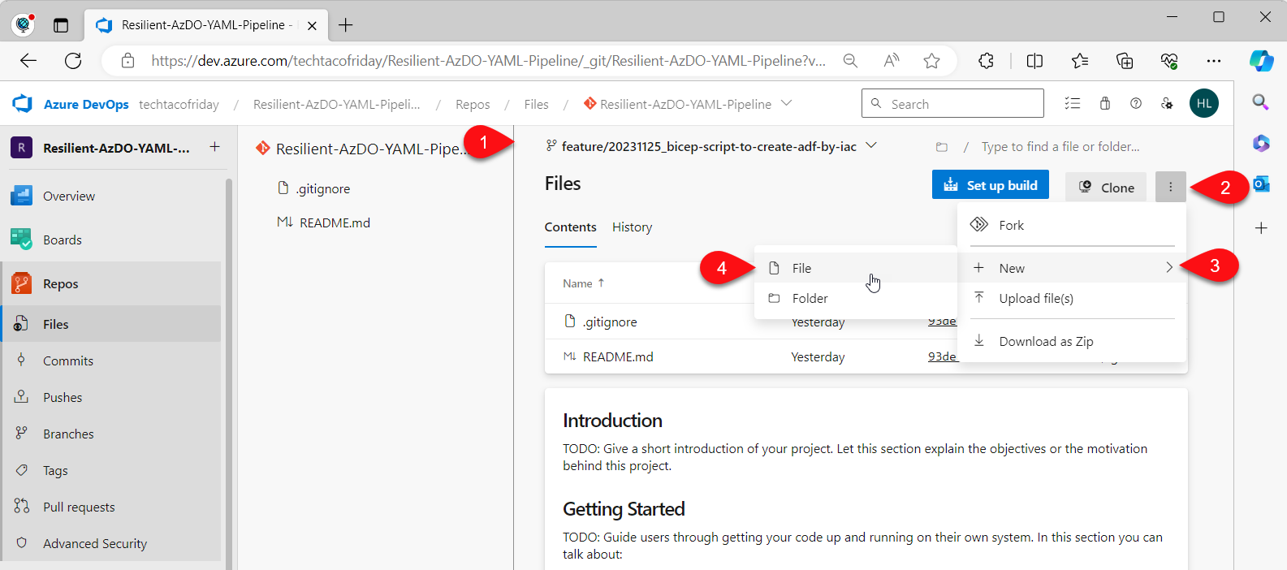1287x570 pixels.
Task: Switch to the Contents tab
Action: click(x=570, y=227)
